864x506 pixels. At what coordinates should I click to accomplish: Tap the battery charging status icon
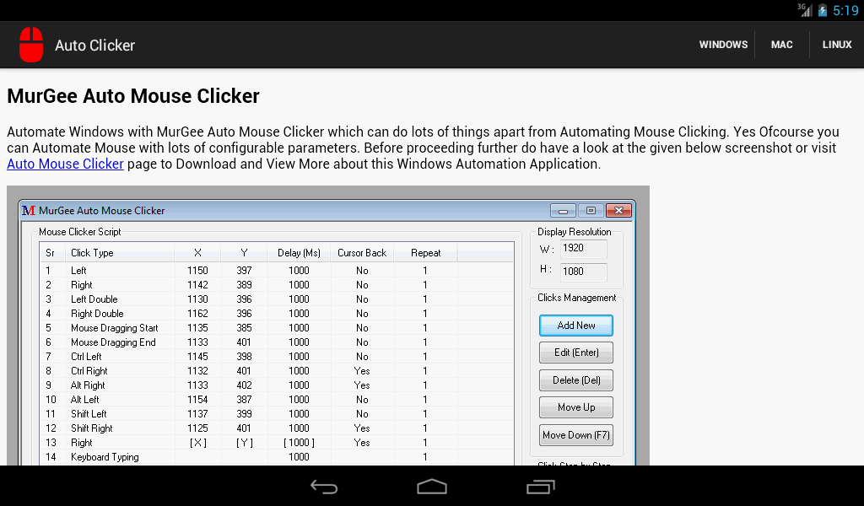click(x=823, y=10)
